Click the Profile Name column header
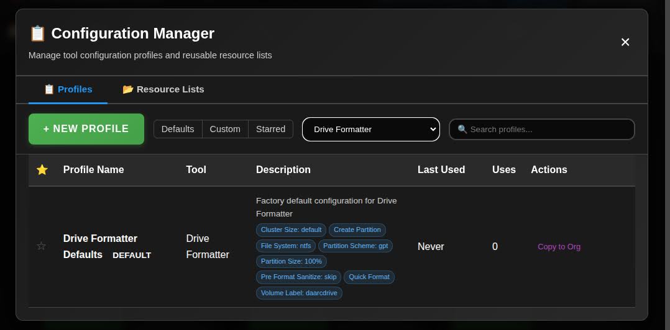Image resolution: width=670 pixels, height=330 pixels. (x=94, y=170)
